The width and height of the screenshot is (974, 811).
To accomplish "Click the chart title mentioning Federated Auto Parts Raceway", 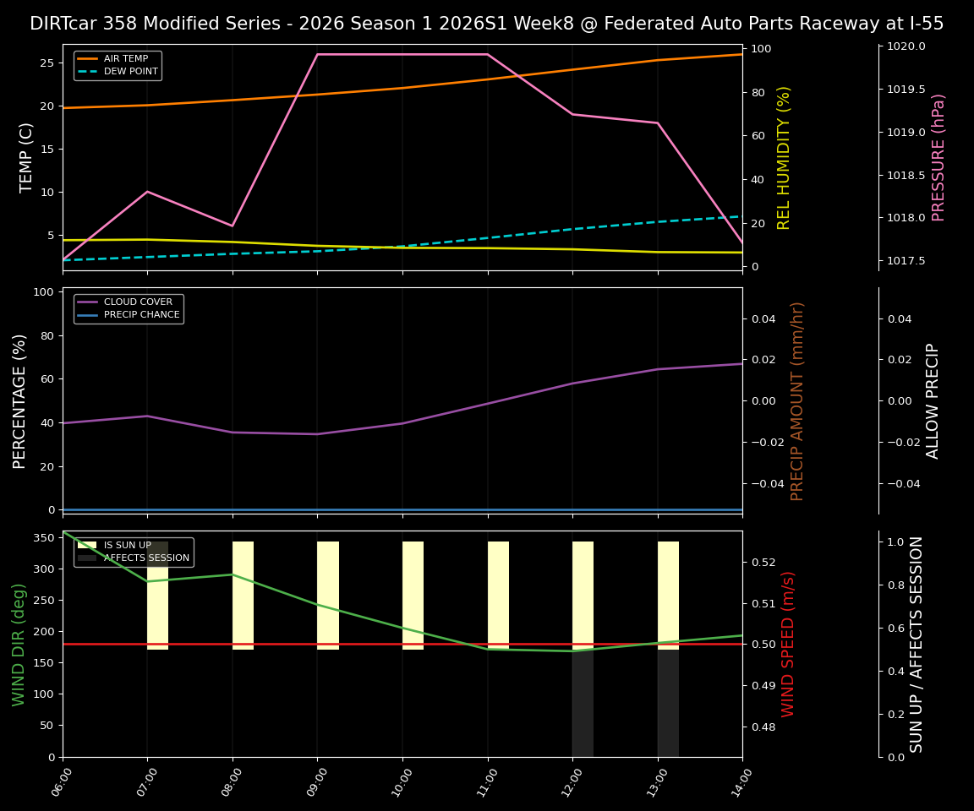I will (487, 23).
